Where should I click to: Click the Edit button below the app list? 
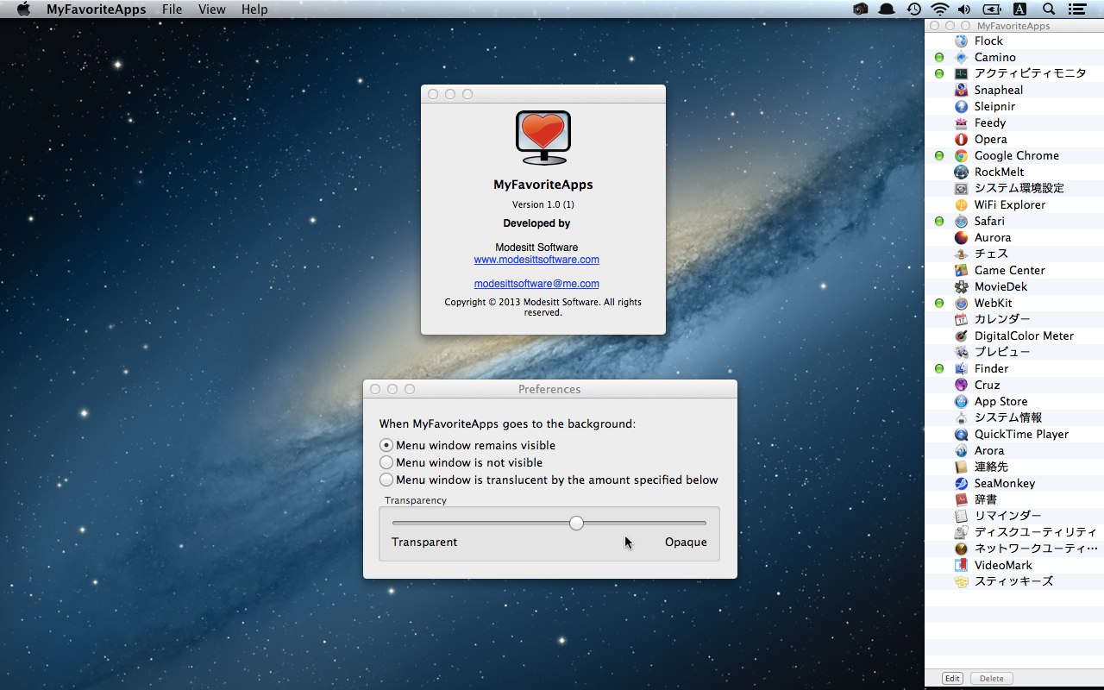pos(952,679)
